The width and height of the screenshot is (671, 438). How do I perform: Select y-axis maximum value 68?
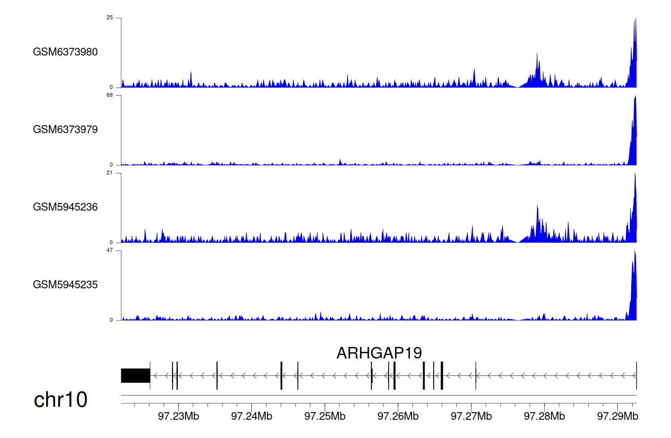(x=110, y=95)
